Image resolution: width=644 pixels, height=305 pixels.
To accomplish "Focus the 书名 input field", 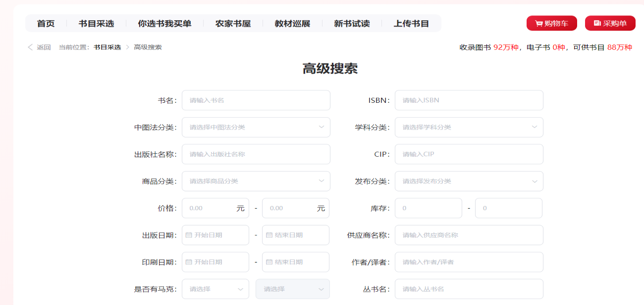I will tap(256, 100).
